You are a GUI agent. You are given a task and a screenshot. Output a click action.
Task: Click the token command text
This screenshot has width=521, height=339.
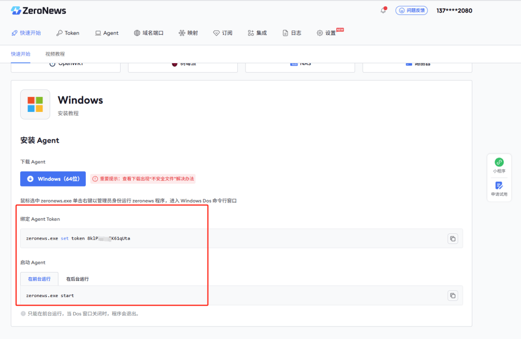point(78,238)
